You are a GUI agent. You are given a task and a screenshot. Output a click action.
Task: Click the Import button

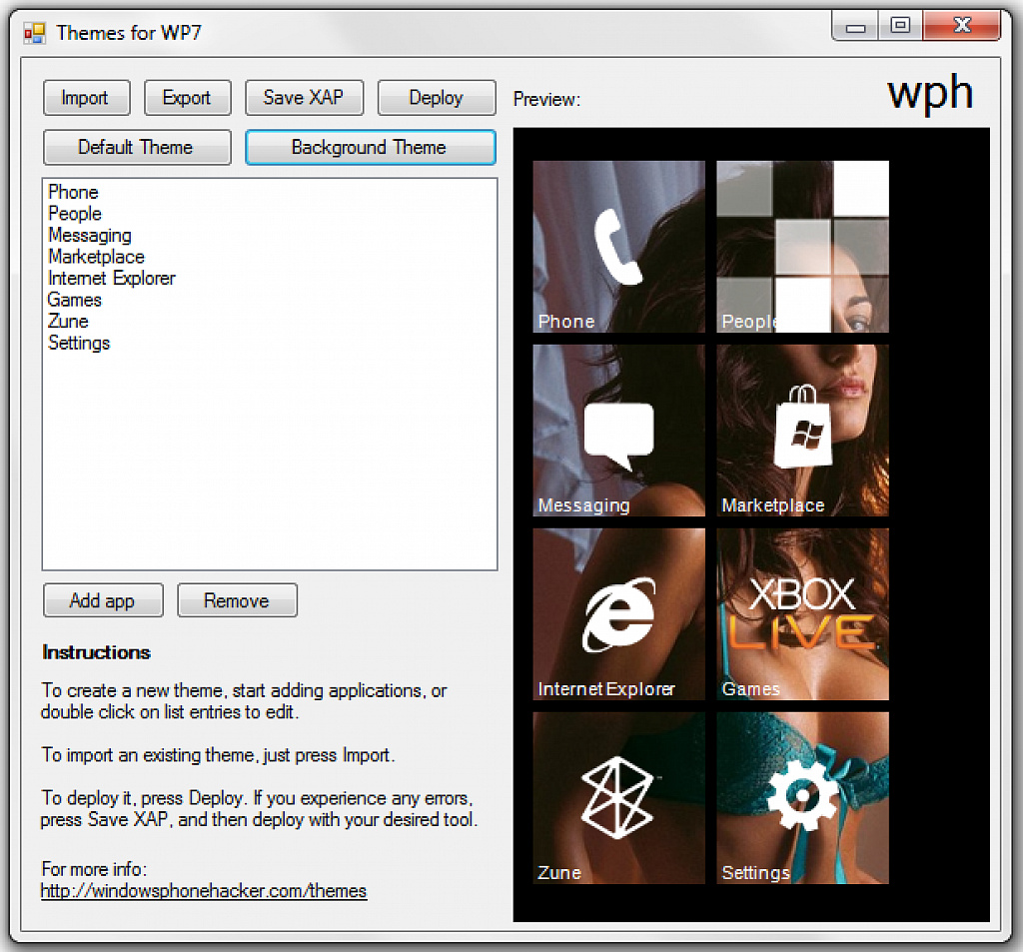coord(87,98)
